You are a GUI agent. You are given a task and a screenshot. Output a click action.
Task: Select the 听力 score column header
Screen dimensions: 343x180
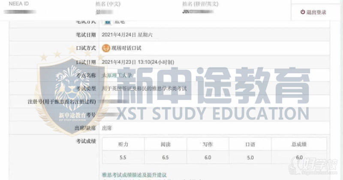tap(123, 144)
